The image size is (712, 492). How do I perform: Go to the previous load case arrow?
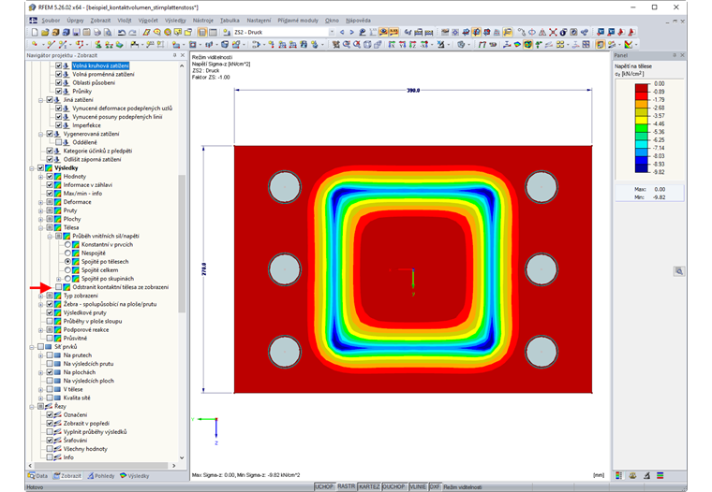coord(341,32)
